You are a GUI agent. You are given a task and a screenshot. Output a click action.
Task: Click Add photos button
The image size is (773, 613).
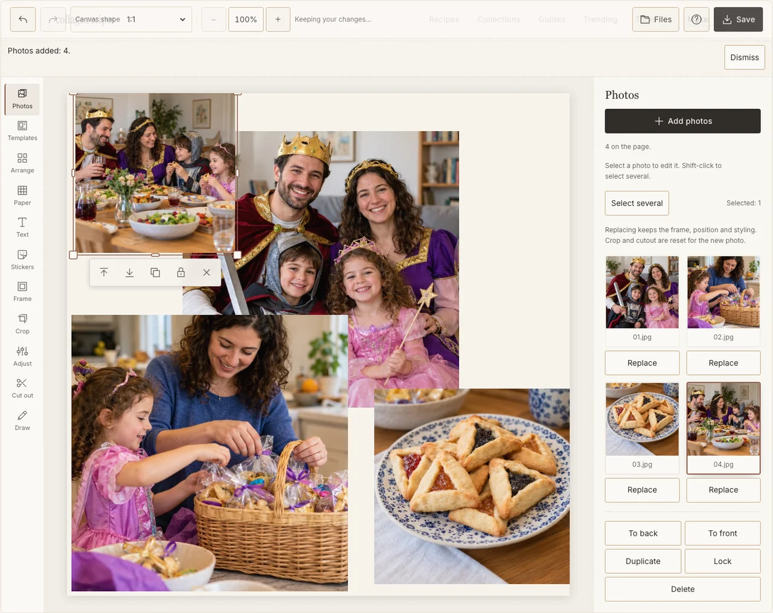pos(683,121)
